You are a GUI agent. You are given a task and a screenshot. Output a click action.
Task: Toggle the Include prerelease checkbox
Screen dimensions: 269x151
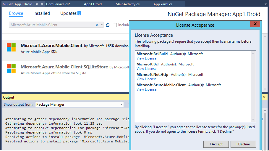[115, 25]
